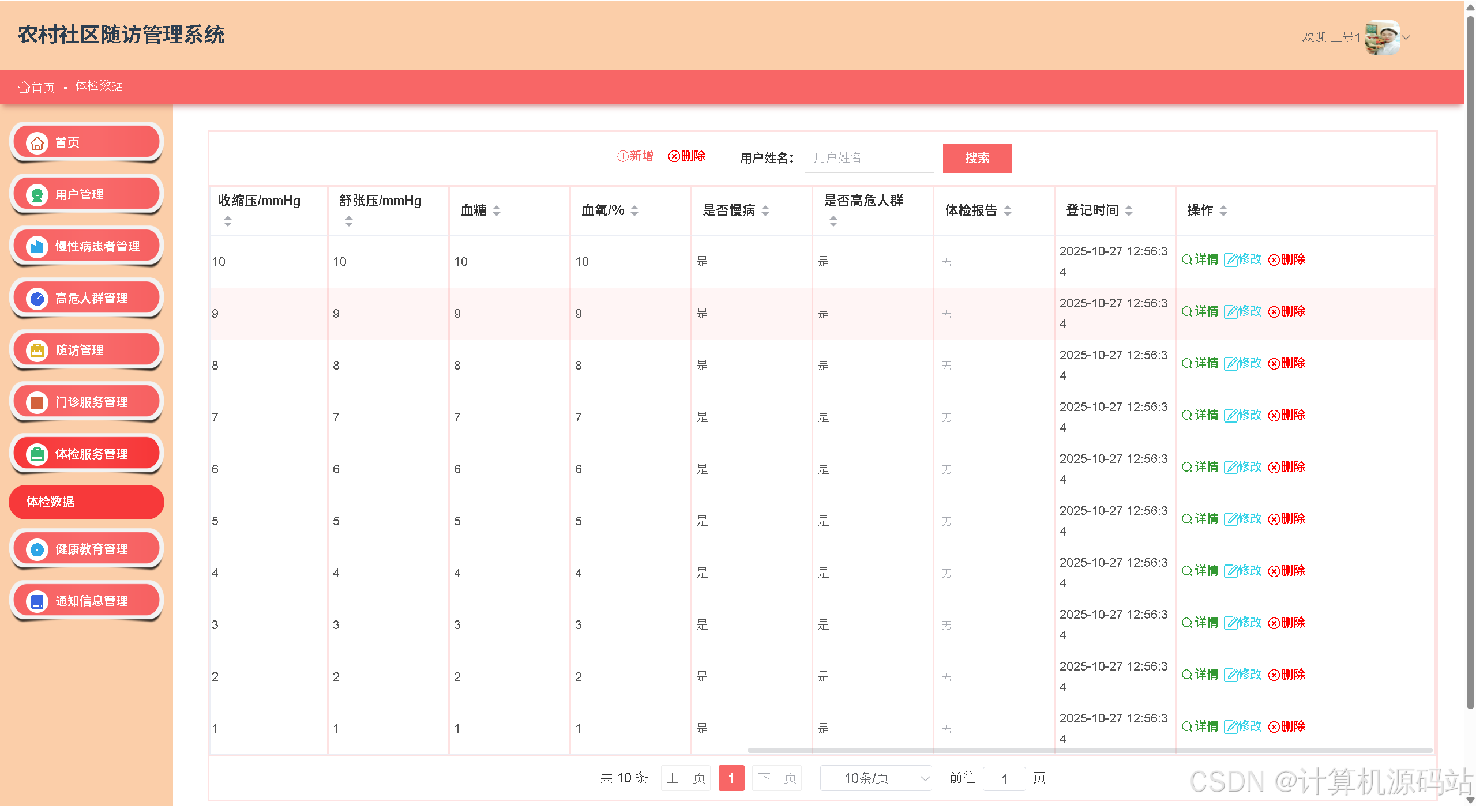
Task: Click the table horizontal scrollbar
Action: tap(1090, 750)
